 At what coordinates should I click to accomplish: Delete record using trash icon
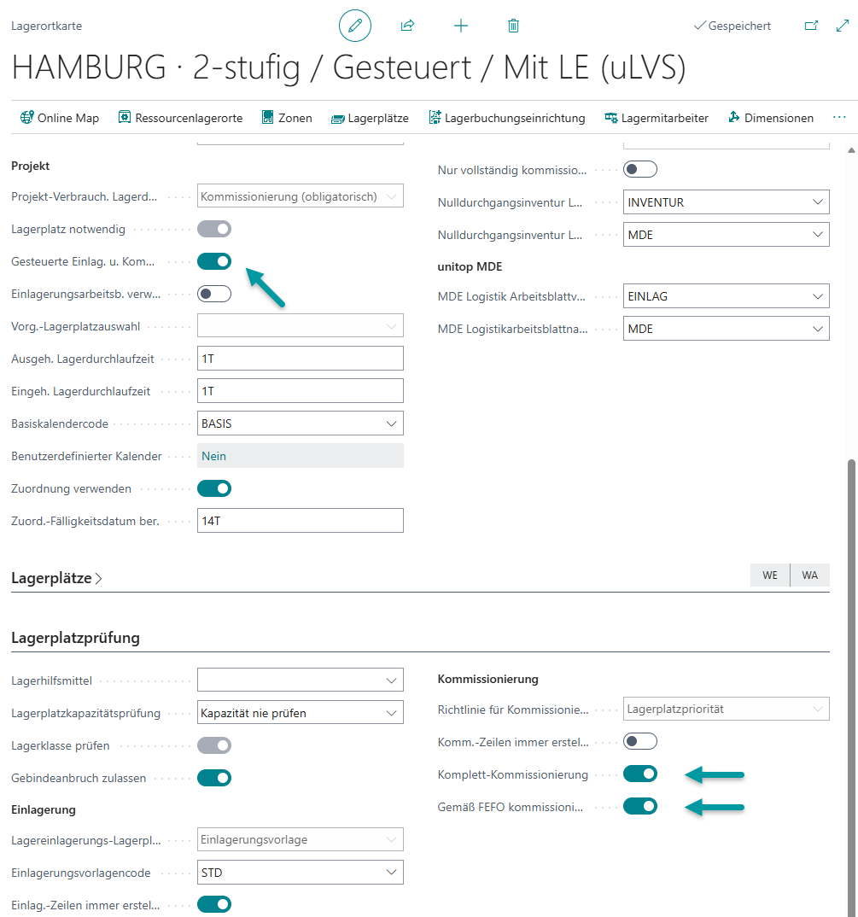pyautogui.click(x=513, y=26)
